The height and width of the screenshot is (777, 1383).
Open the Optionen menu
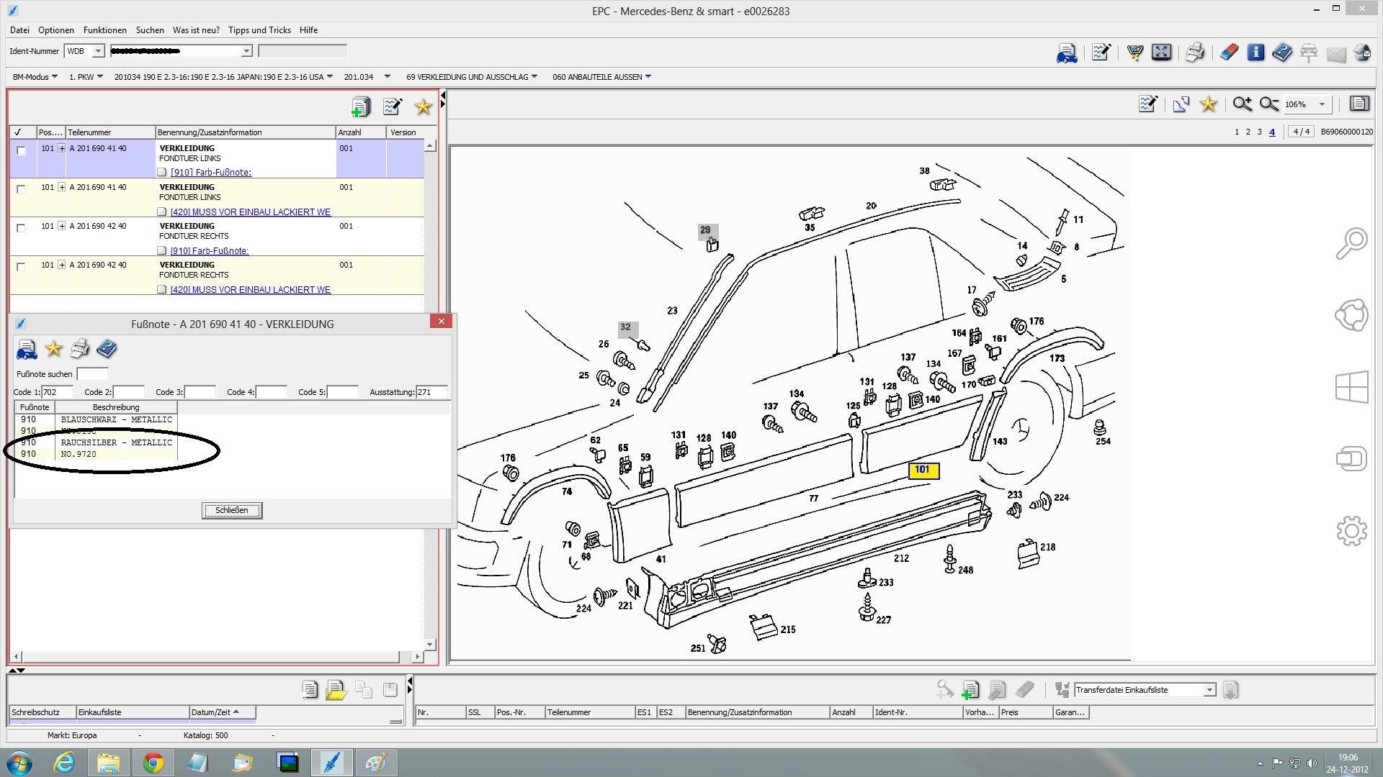pos(56,30)
